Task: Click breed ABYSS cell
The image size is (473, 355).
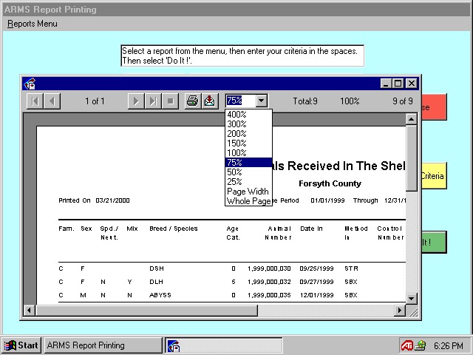Action: click(160, 295)
